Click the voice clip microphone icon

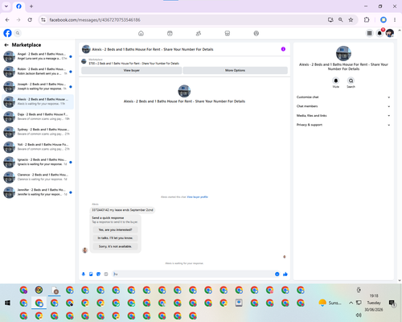(84, 274)
